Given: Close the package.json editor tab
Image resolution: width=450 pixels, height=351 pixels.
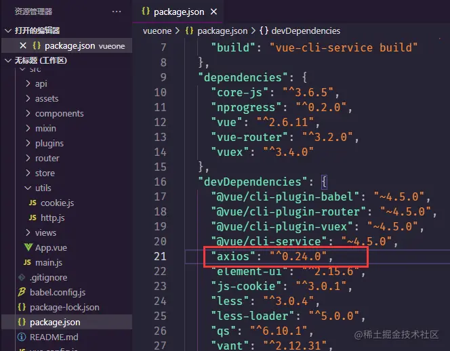Looking at the screenshot, I should click(213, 12).
